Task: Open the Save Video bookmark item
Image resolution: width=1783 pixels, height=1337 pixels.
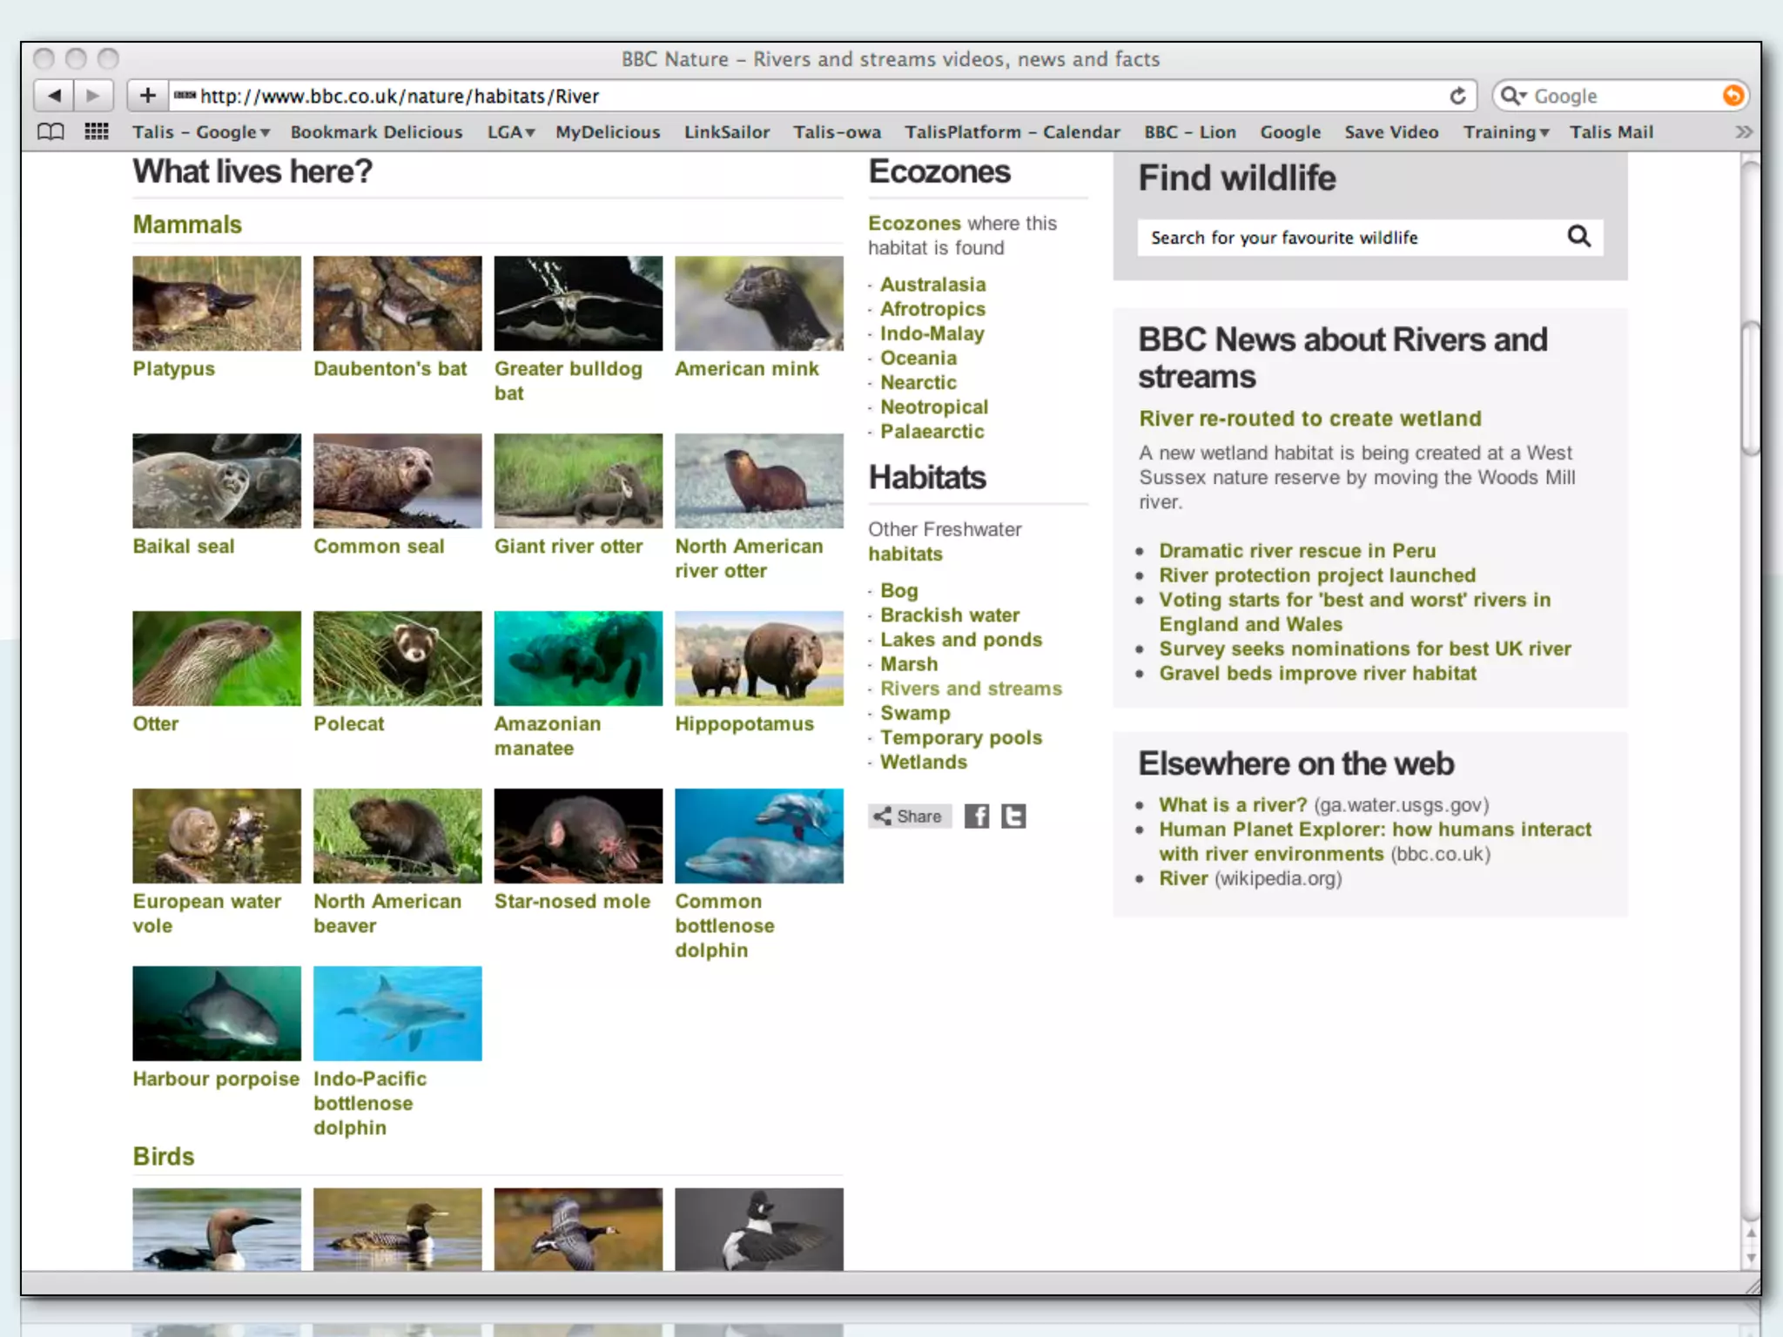Action: coord(1390,132)
